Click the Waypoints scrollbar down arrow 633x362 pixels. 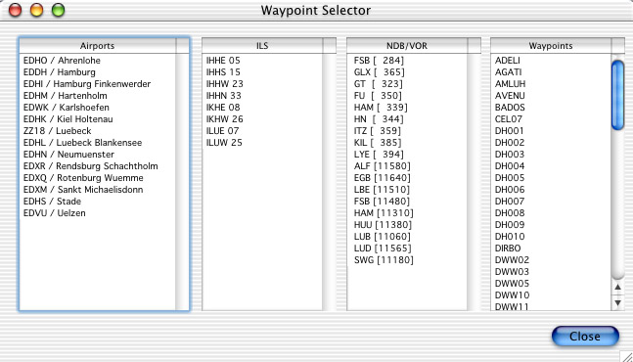(x=617, y=302)
